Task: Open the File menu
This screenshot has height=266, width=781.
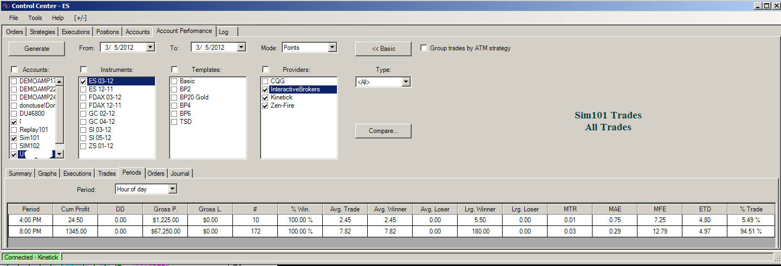Action: tap(14, 18)
